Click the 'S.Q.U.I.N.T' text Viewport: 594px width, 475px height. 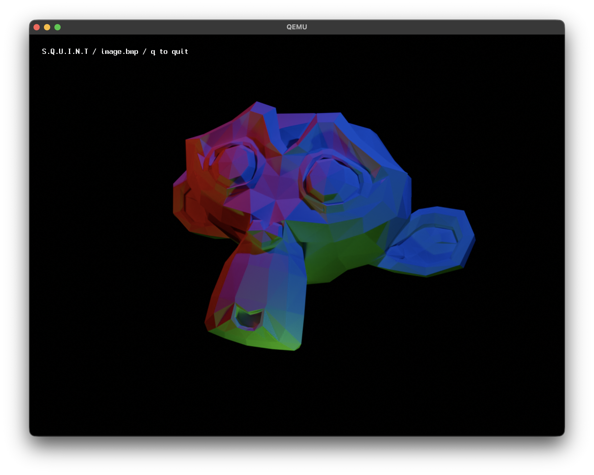point(65,52)
